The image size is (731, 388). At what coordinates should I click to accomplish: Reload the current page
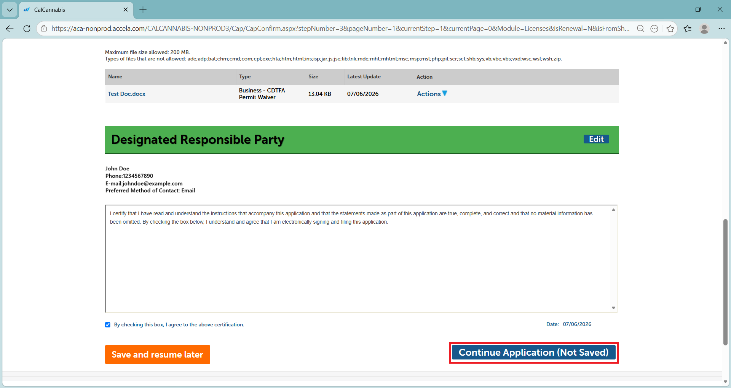[27, 29]
